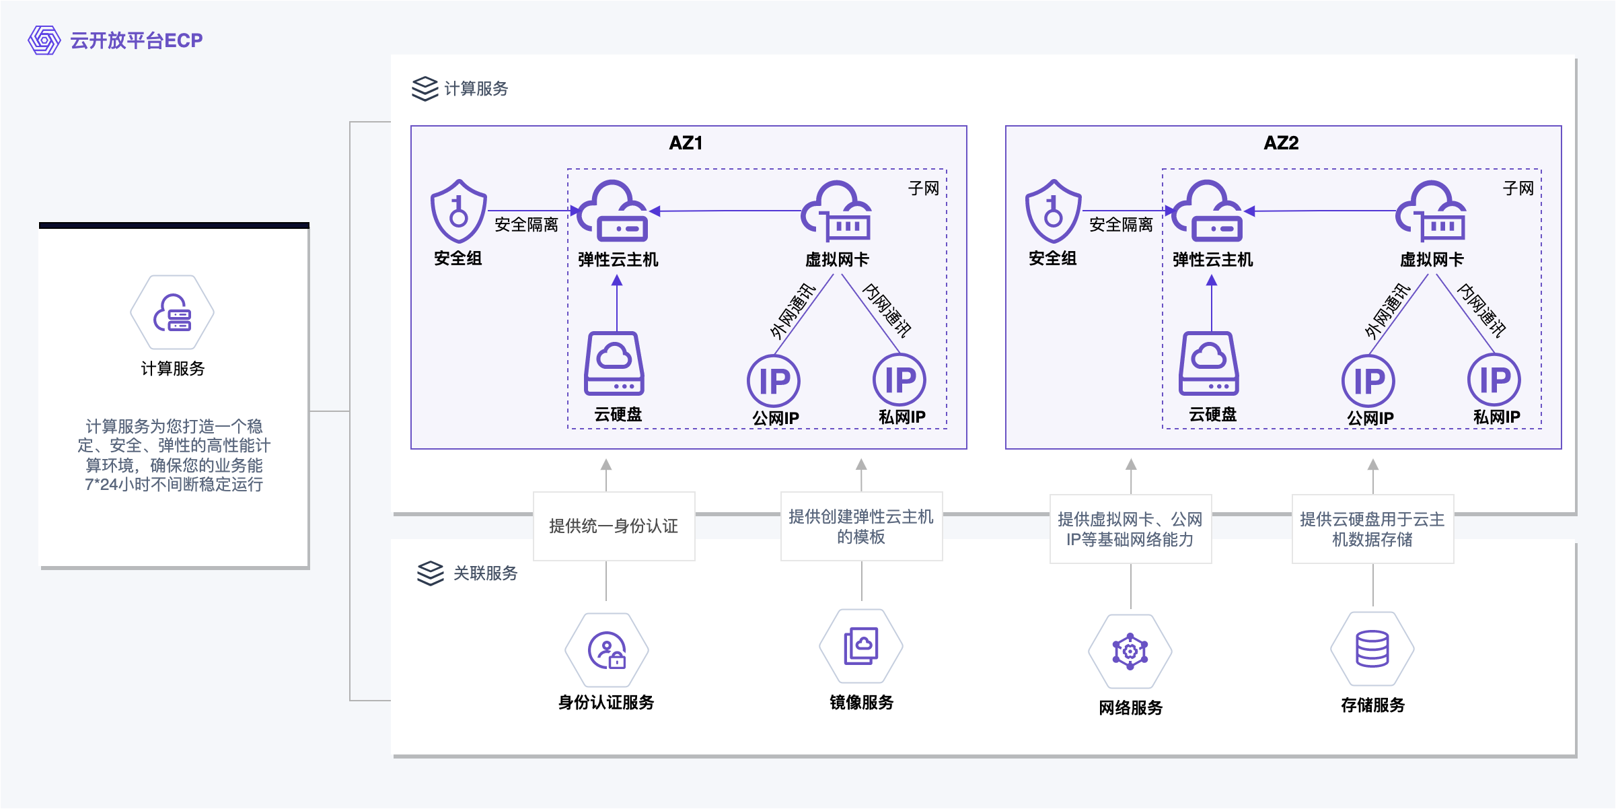
Task: Select the 私网IP circle icon in AZ2
Action: pyautogui.click(x=1494, y=380)
